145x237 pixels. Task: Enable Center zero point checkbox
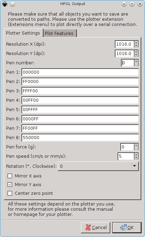click(x=10, y=193)
